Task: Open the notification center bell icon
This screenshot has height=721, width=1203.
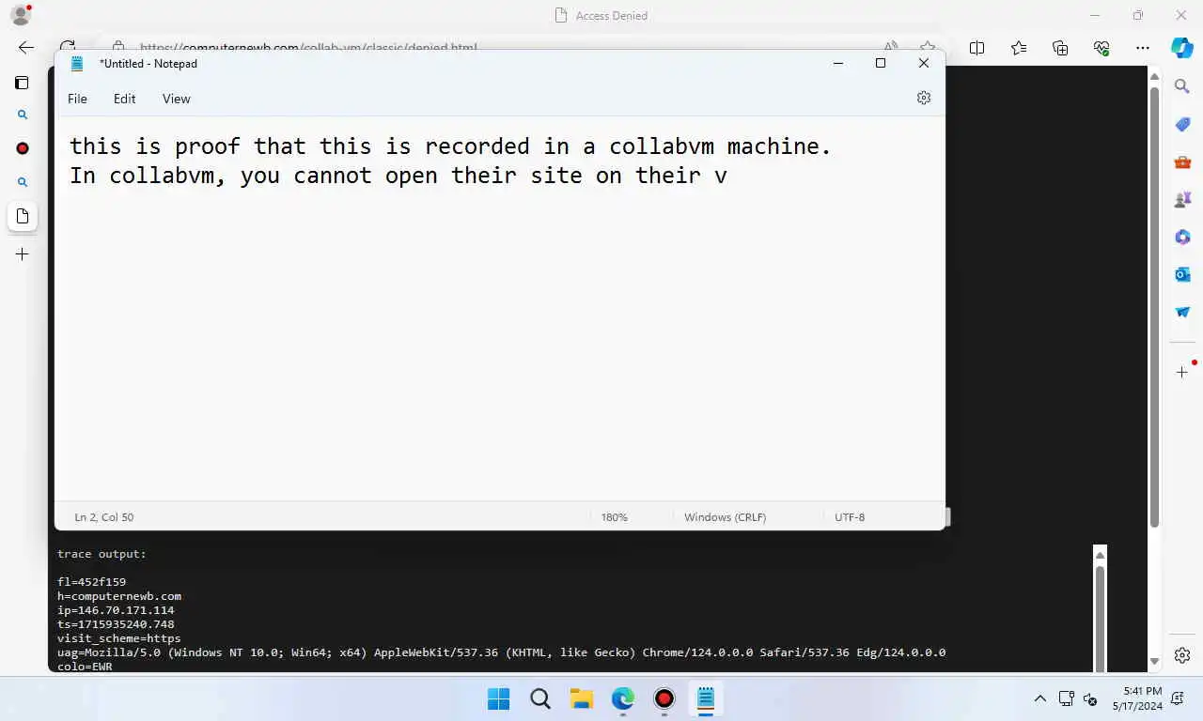Action: click(1179, 698)
